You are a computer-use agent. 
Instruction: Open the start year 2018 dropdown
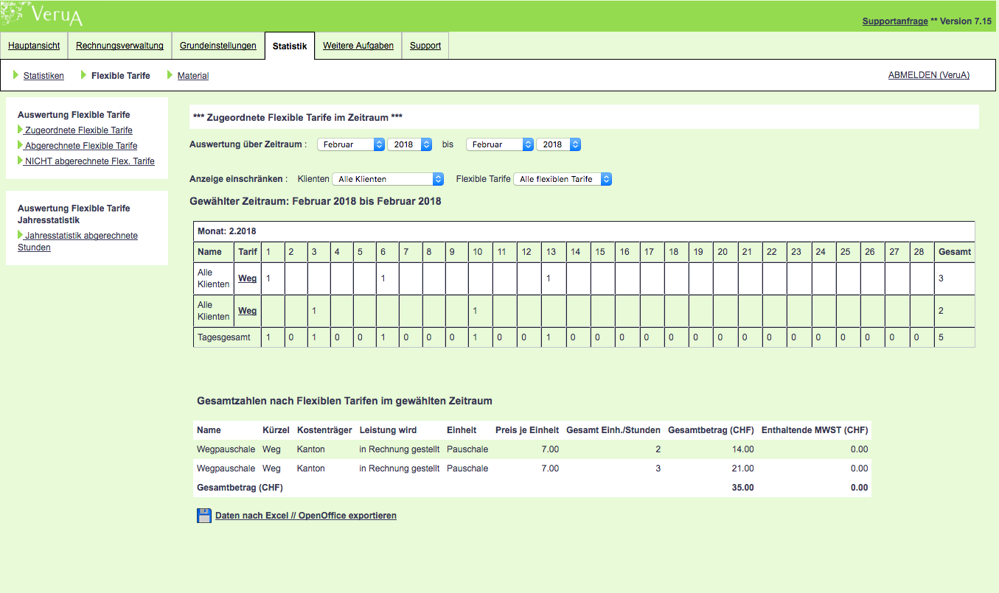coord(409,144)
